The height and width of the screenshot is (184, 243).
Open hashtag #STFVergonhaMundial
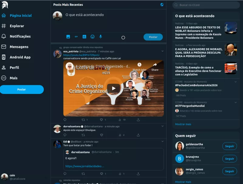(190, 106)
